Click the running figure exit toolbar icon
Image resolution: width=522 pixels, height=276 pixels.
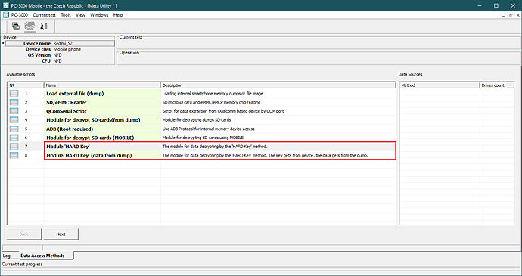[44, 26]
